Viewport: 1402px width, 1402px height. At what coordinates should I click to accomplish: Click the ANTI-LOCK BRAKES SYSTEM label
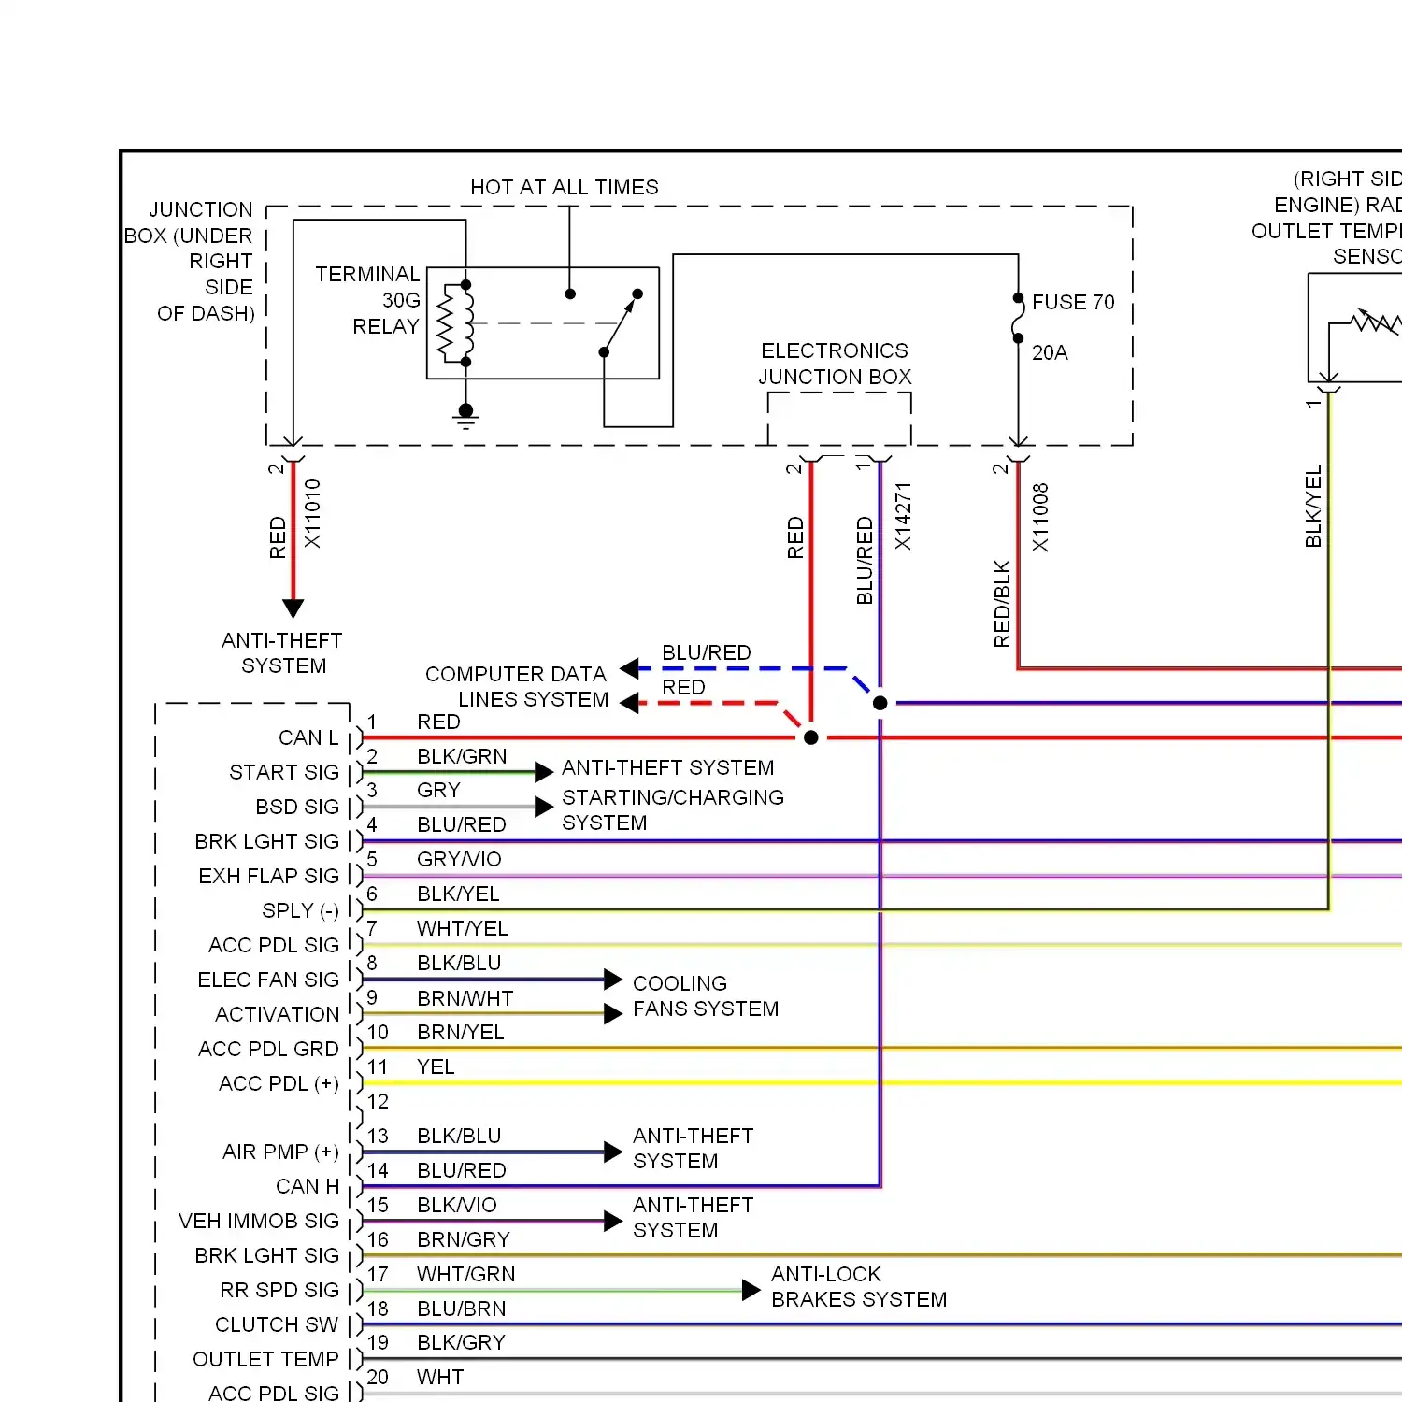click(859, 1286)
